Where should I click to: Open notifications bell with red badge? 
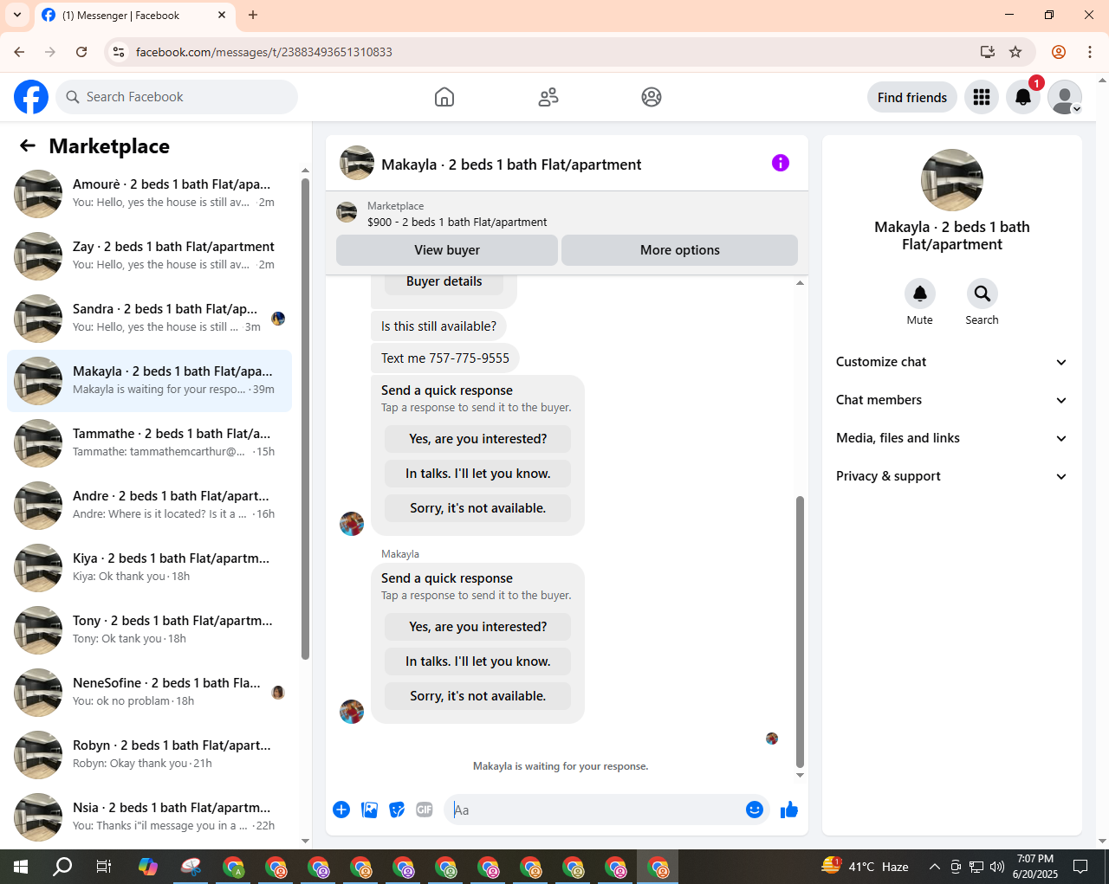tap(1023, 97)
